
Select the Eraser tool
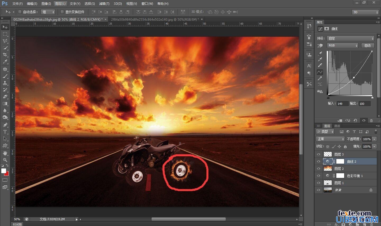point(5,97)
